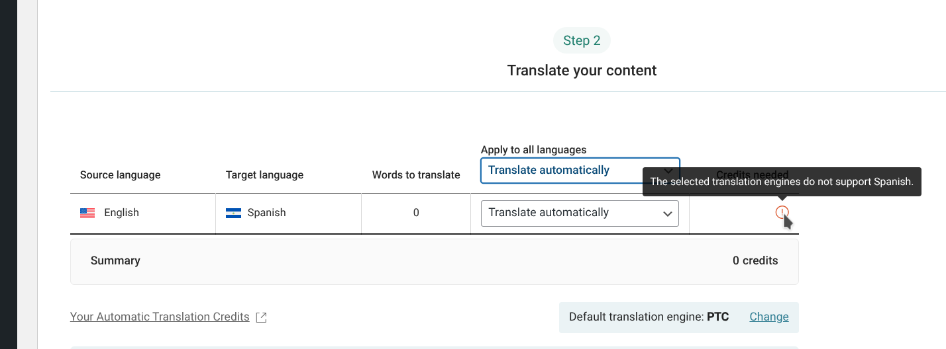Click the 0 credits total in Summary

point(755,260)
